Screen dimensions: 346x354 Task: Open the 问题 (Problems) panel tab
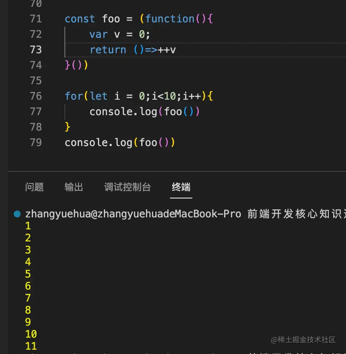pos(34,187)
